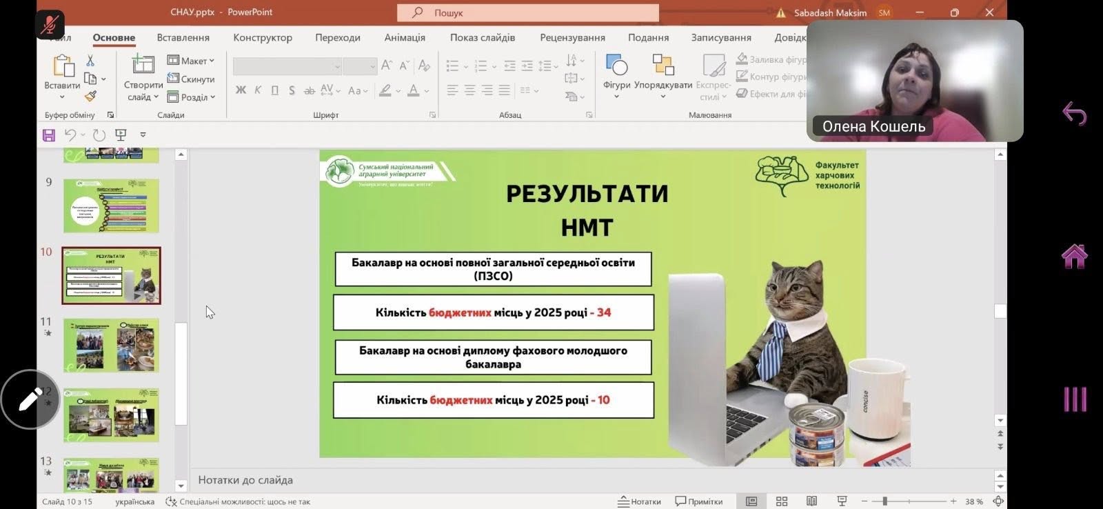
Task: Toggle the Нотатки notes pane button
Action: 639,501
